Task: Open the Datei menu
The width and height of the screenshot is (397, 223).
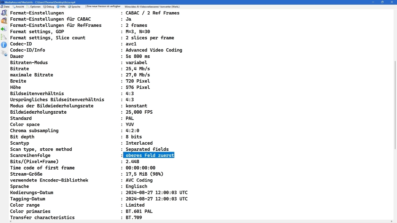Action: [x=5, y=7]
